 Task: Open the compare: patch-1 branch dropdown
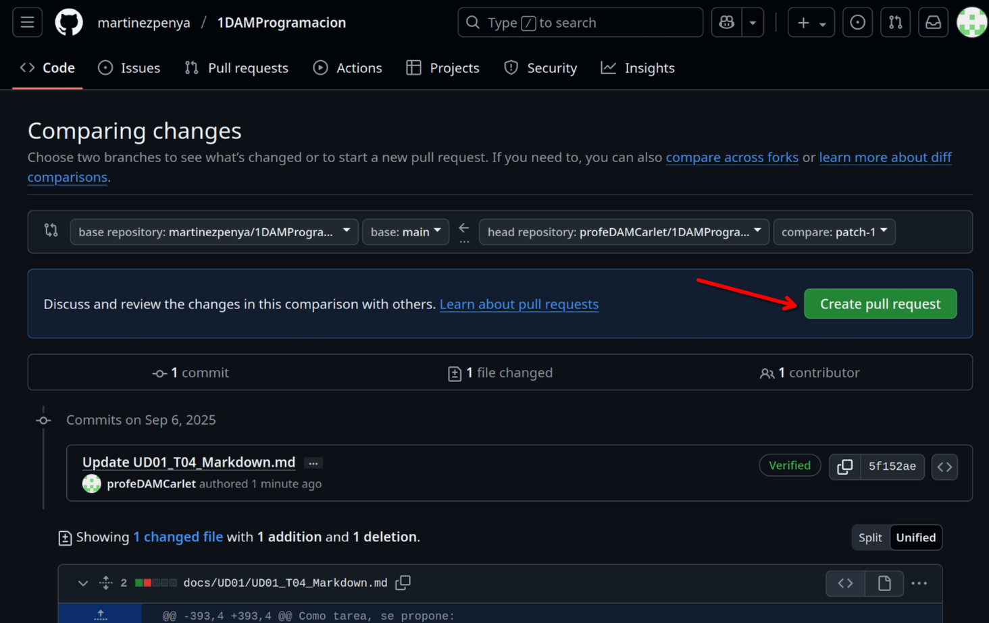pos(834,232)
